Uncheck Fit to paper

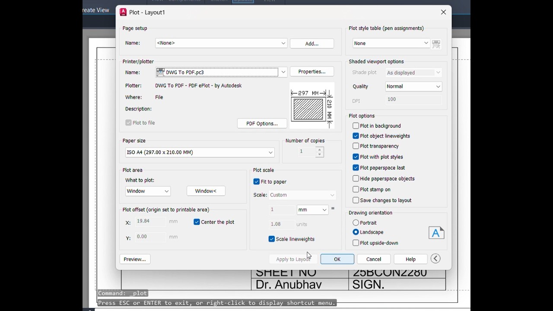tap(257, 182)
